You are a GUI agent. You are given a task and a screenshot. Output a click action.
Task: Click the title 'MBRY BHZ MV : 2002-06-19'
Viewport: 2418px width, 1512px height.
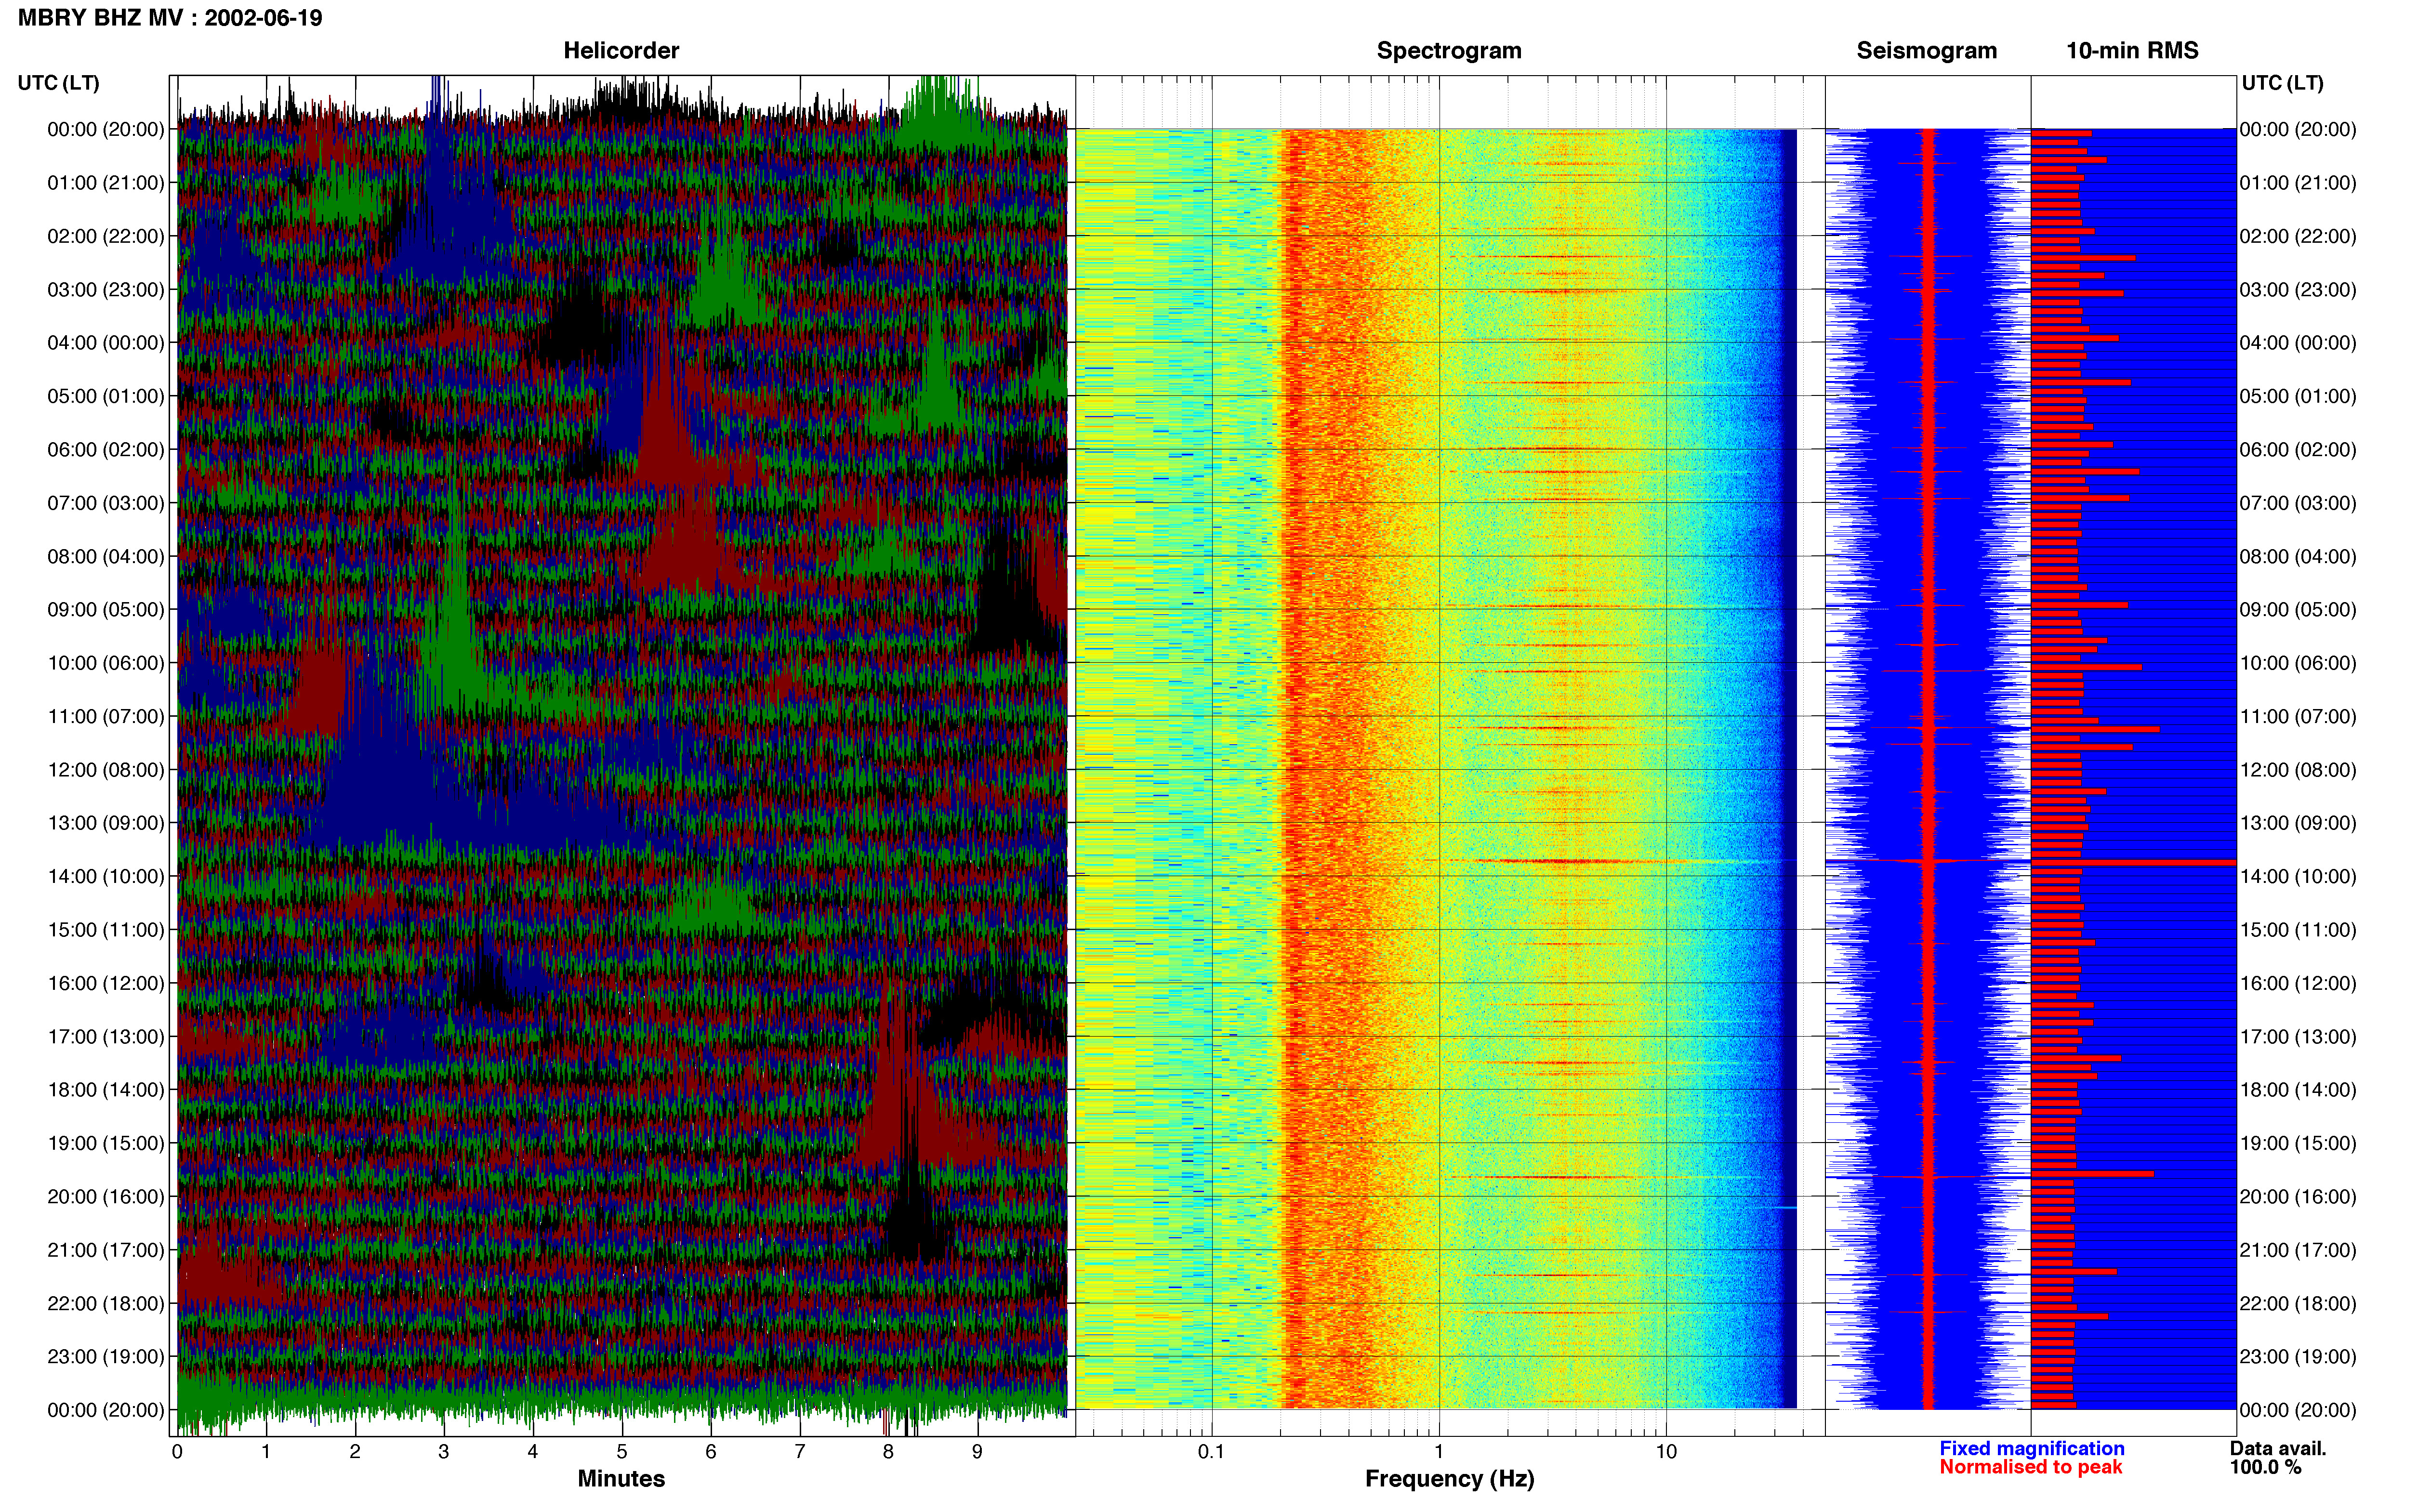pyautogui.click(x=170, y=18)
